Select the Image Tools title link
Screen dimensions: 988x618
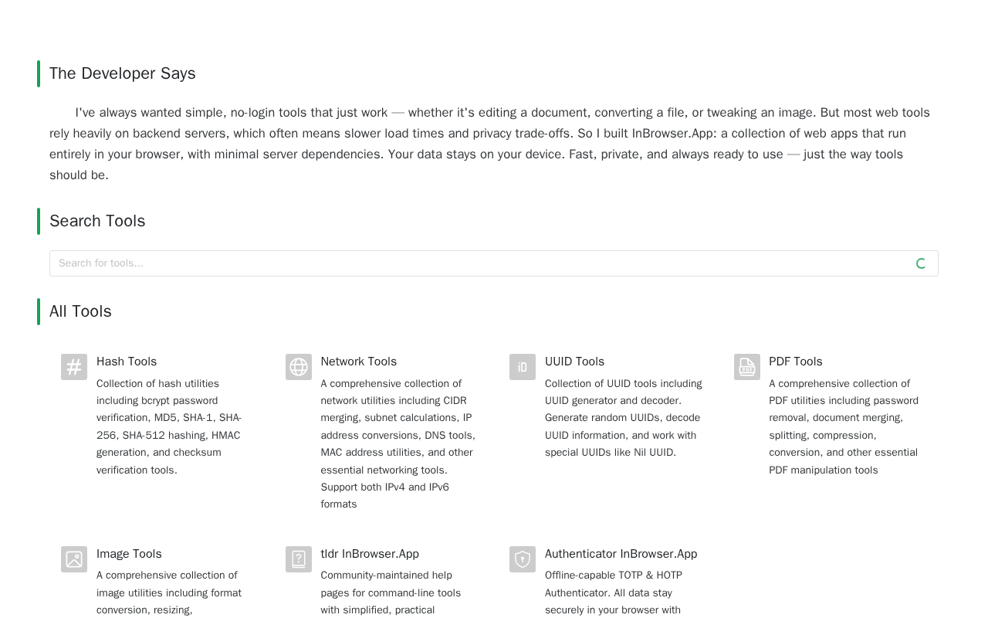129,554
